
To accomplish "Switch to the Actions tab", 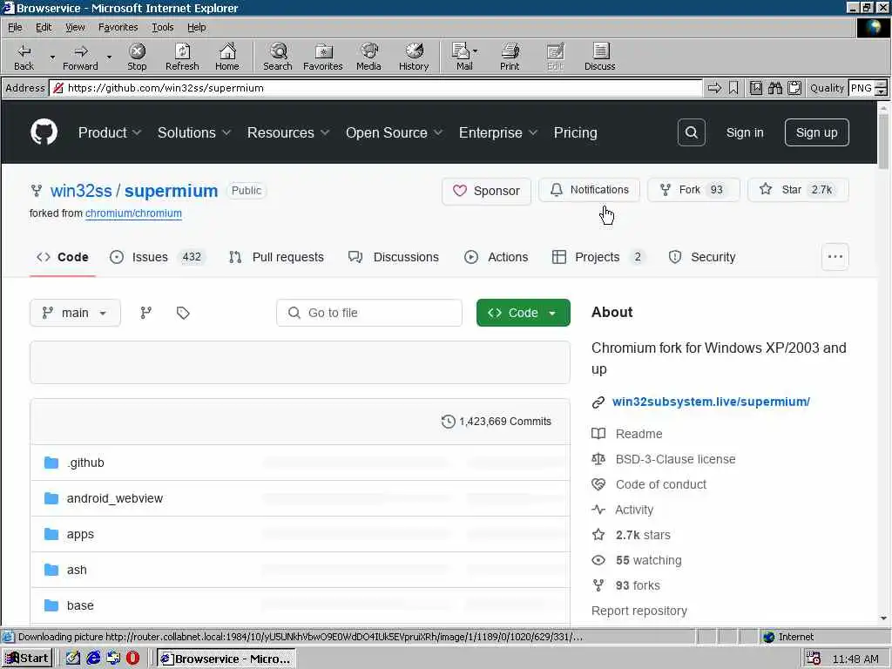I will 497,257.
